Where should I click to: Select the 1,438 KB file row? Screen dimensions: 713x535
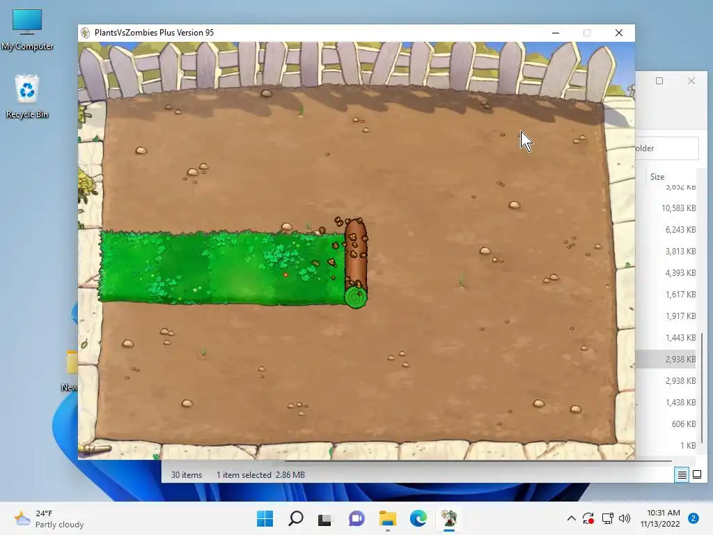[666, 403]
